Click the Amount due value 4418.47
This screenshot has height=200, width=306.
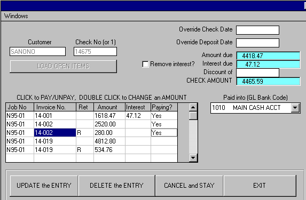coord(268,56)
